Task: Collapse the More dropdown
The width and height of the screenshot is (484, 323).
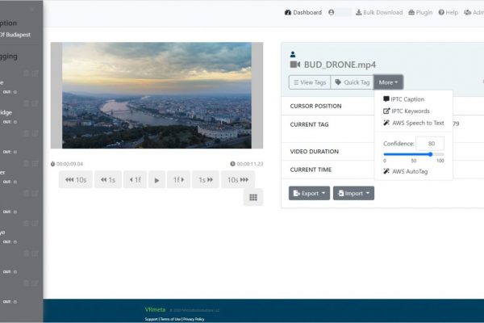Action: point(388,82)
